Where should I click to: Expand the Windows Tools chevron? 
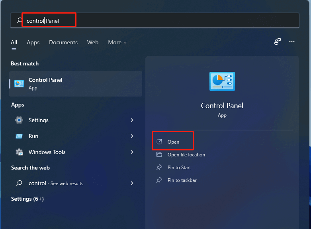click(x=132, y=152)
